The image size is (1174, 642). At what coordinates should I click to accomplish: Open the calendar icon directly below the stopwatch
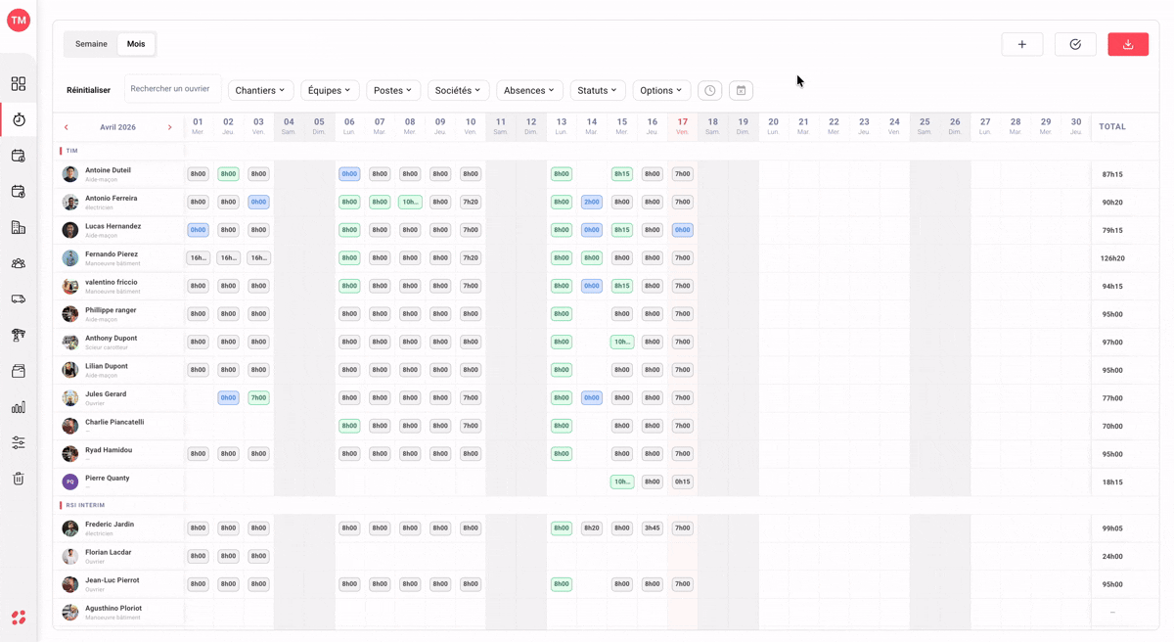[x=19, y=156]
